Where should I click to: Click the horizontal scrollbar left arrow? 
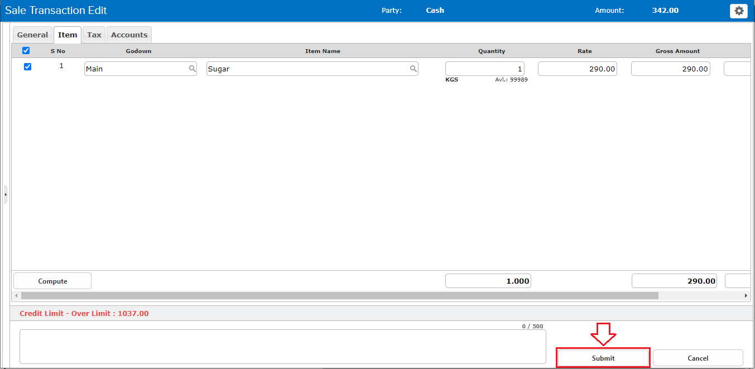pyautogui.click(x=16, y=295)
